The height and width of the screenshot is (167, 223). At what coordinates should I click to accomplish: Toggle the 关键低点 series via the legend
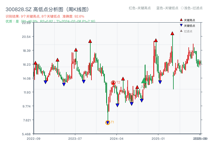(x=187, y=25)
